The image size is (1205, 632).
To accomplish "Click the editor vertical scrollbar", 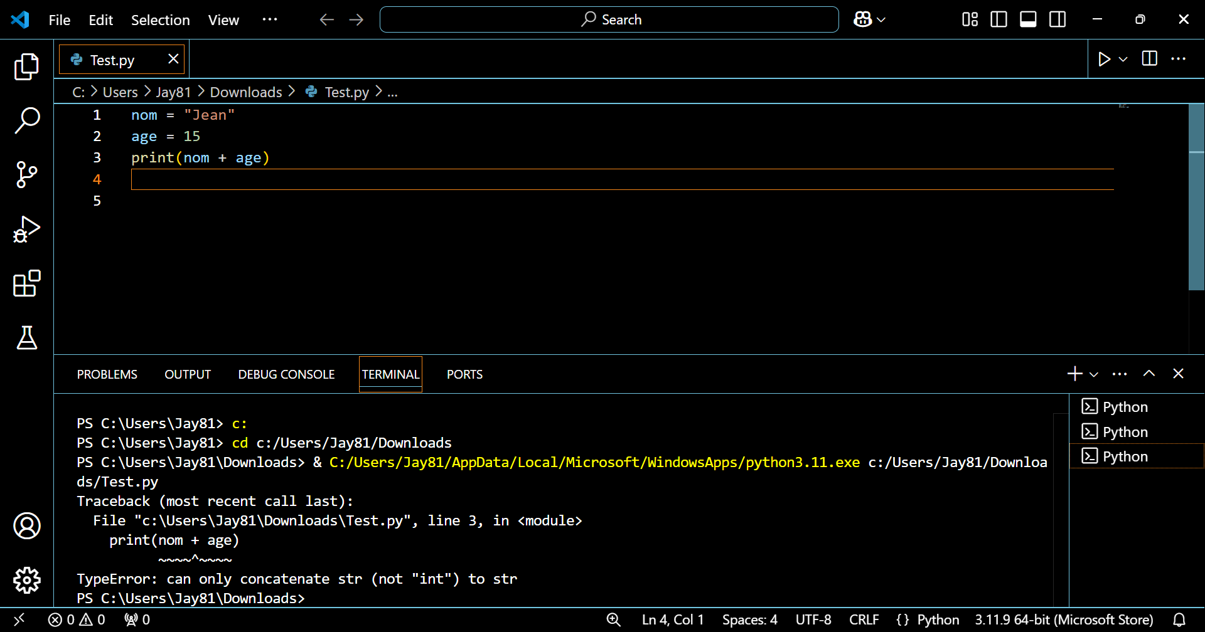I will pos(1196,201).
